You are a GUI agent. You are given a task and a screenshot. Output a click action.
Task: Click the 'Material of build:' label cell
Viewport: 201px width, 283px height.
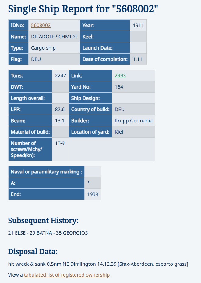coord(30,132)
